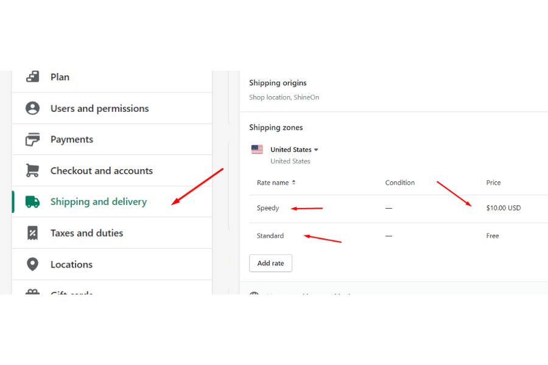Viewport: 548px width, 365px height.
Task: Click the $10.00 USD price value
Action: point(504,208)
